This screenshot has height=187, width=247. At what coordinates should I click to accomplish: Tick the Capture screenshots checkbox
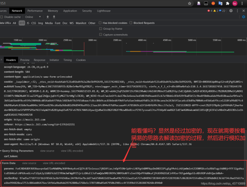pyautogui.click(x=100, y=35)
